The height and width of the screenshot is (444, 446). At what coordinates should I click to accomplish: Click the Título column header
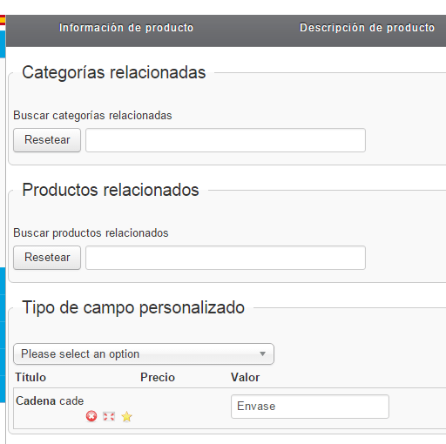click(x=30, y=377)
